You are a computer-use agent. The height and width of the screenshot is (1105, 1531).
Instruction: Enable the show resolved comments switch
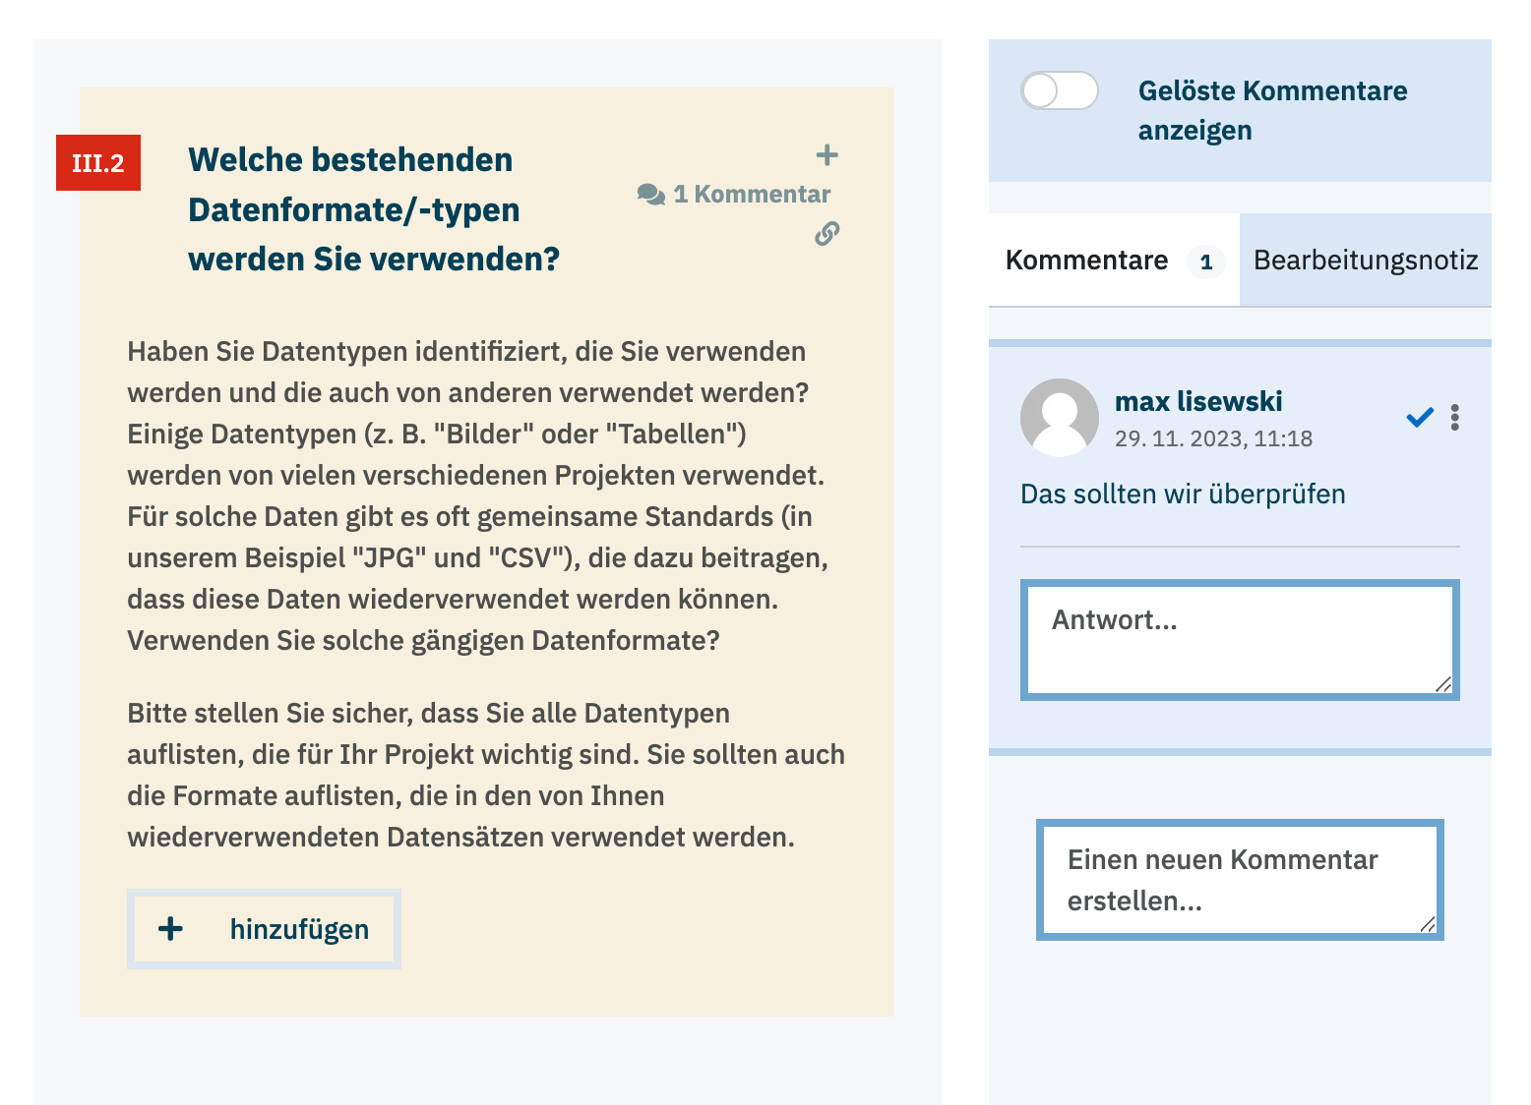click(x=1059, y=91)
